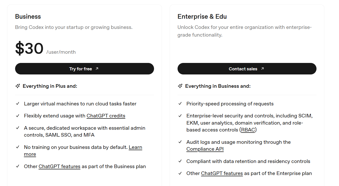Follow the Learn more link
The width and height of the screenshot is (339, 186).
(135, 147)
